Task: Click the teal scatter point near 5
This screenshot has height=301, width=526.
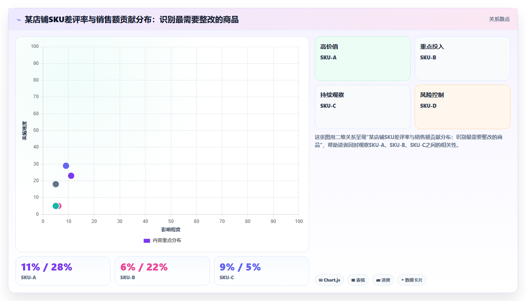Action: (55, 206)
